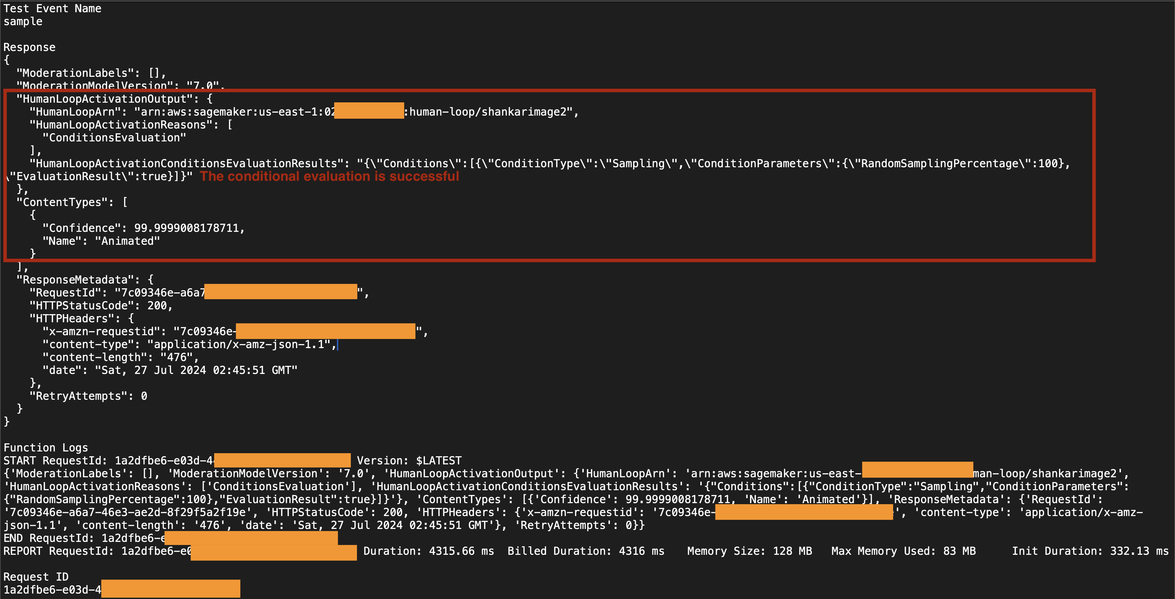Click the "HTTPStatusCode" line with 200

click(x=101, y=306)
